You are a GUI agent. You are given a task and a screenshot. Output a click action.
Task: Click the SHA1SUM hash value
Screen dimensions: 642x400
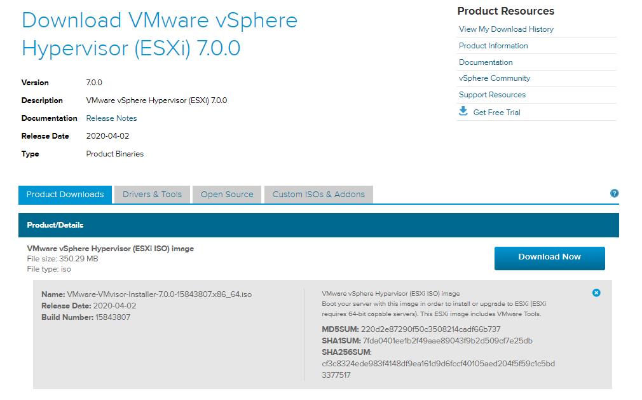pos(447,341)
